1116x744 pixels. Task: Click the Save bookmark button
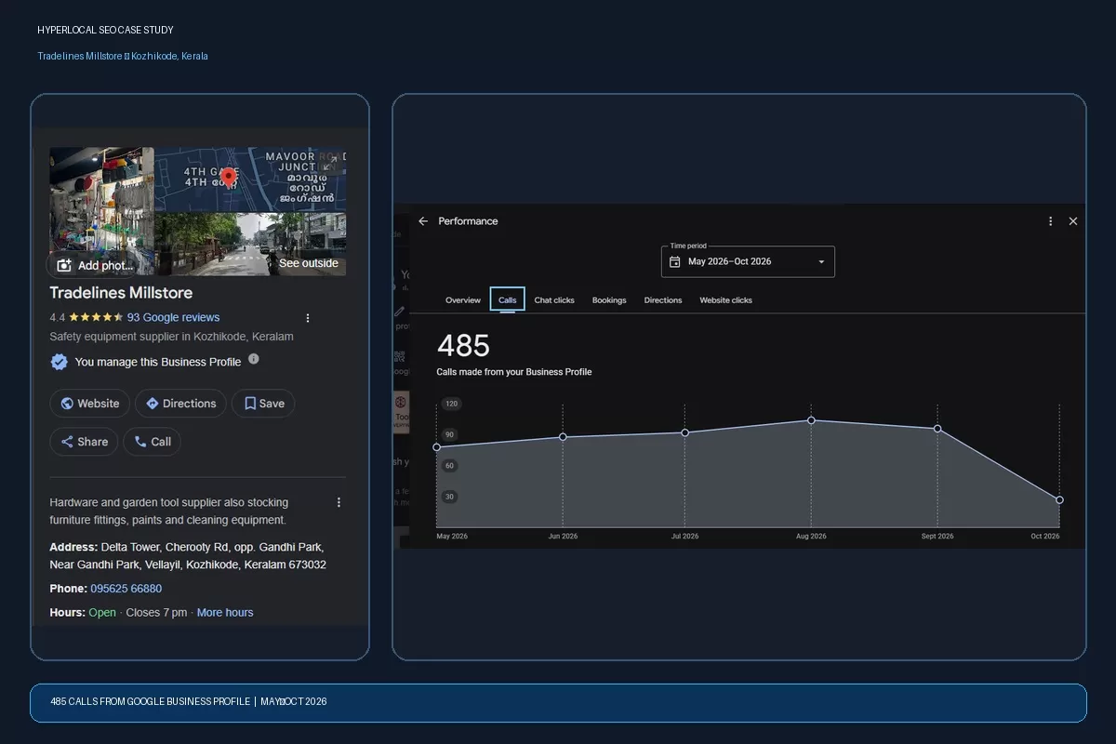click(263, 404)
